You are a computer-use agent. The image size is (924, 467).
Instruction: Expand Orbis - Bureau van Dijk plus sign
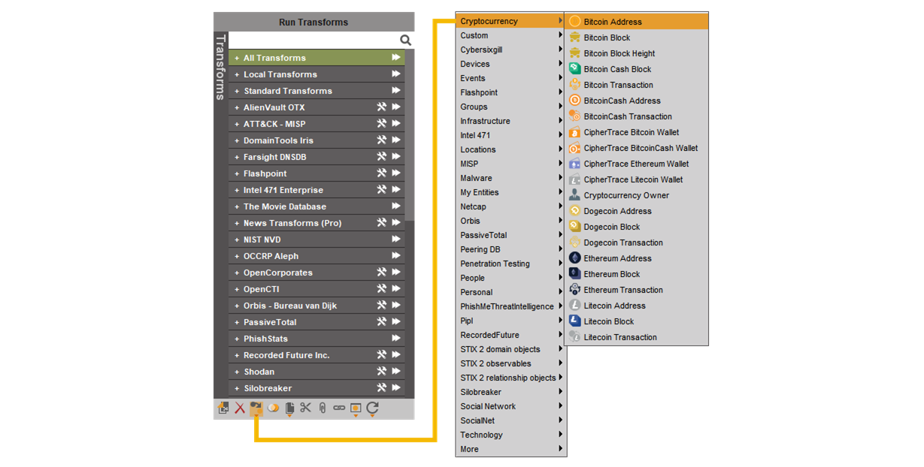(237, 306)
